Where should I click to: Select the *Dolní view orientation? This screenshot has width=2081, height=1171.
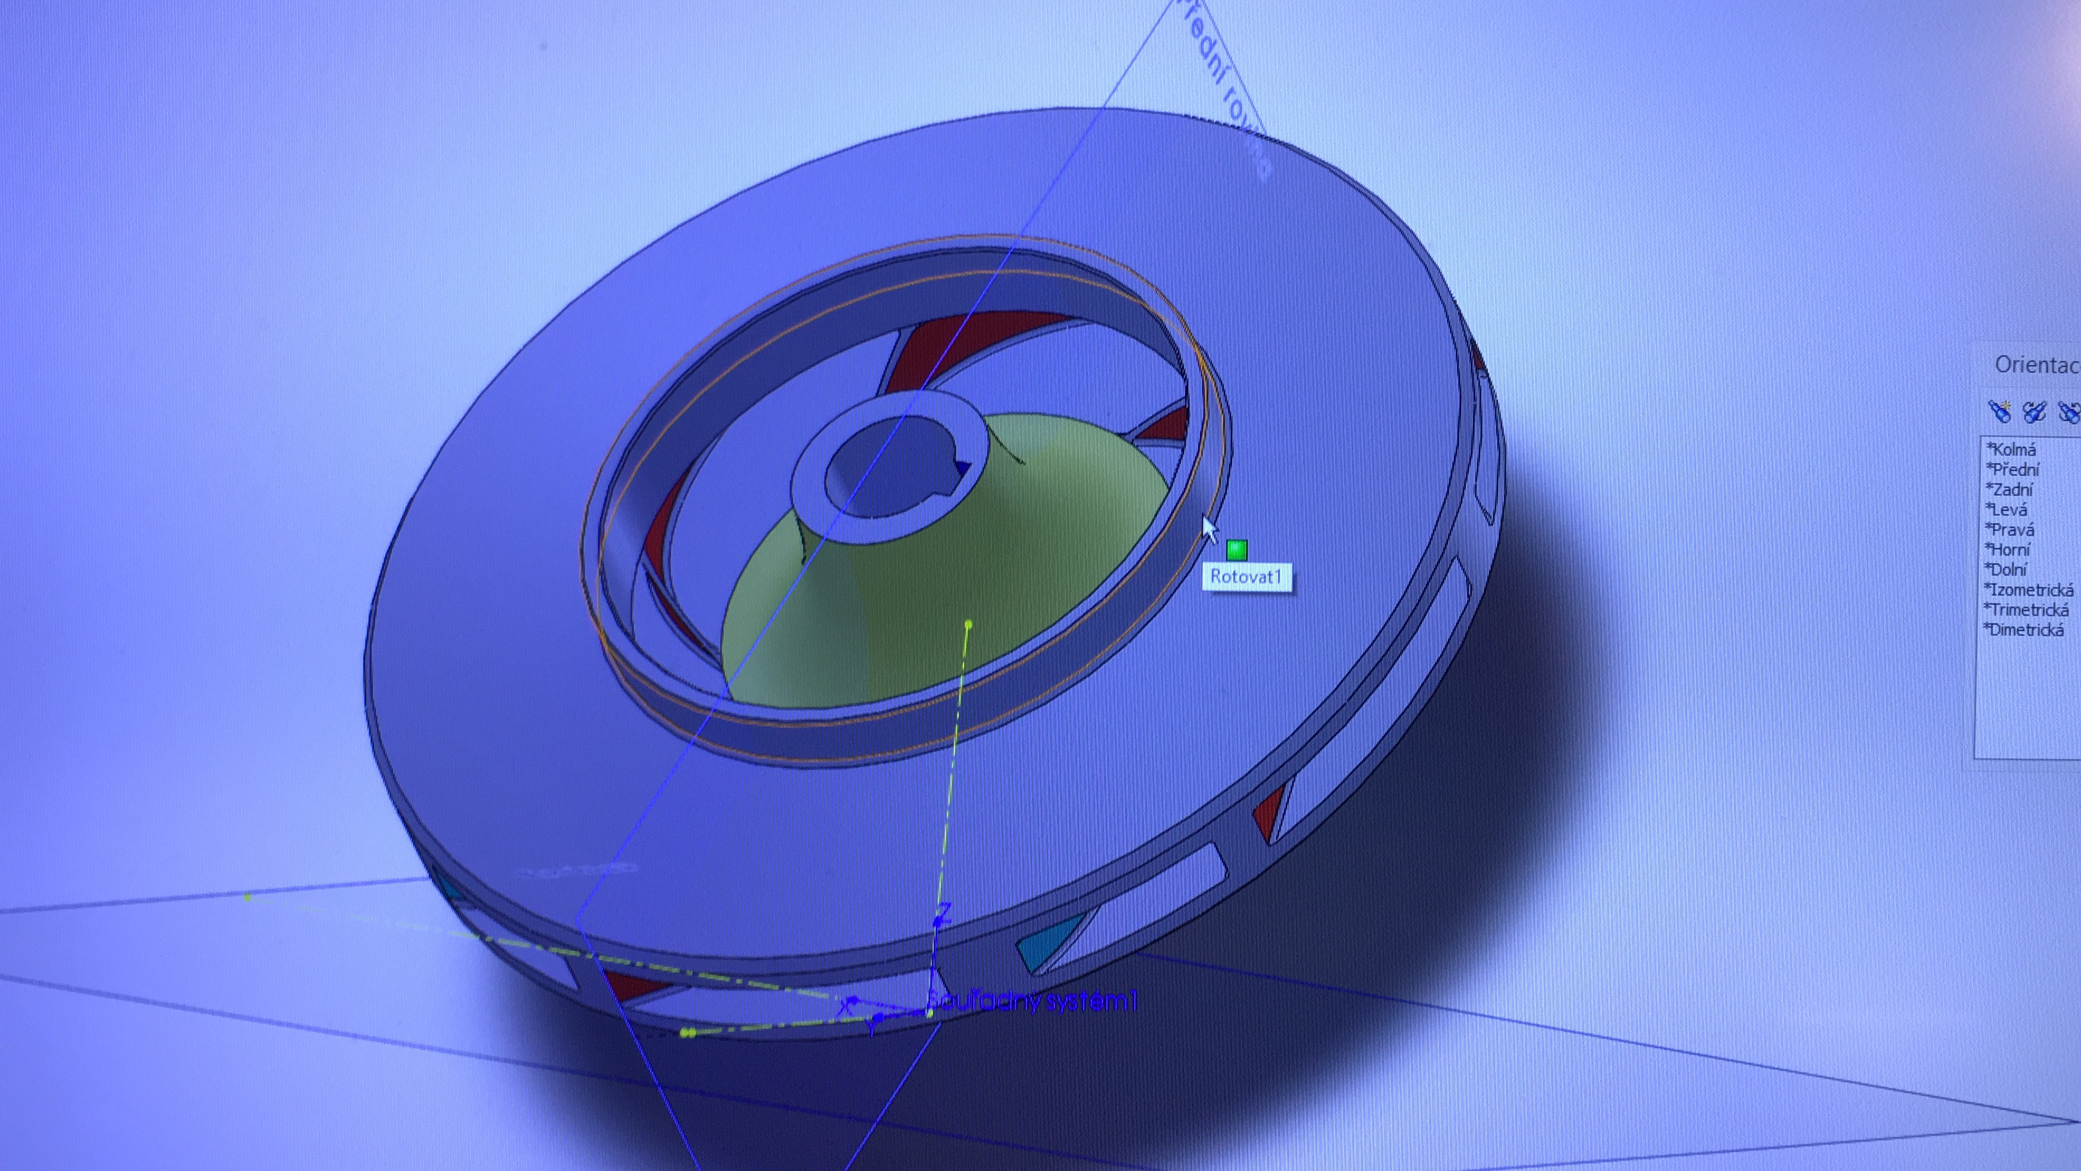[2007, 569]
